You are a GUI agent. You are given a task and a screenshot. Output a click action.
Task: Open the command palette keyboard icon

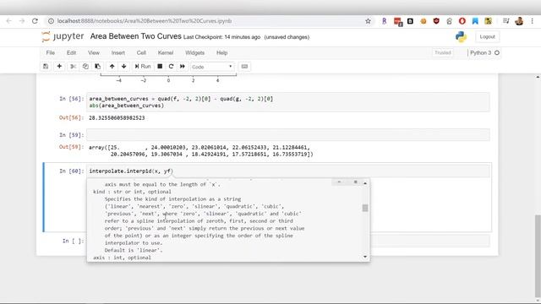click(x=244, y=67)
